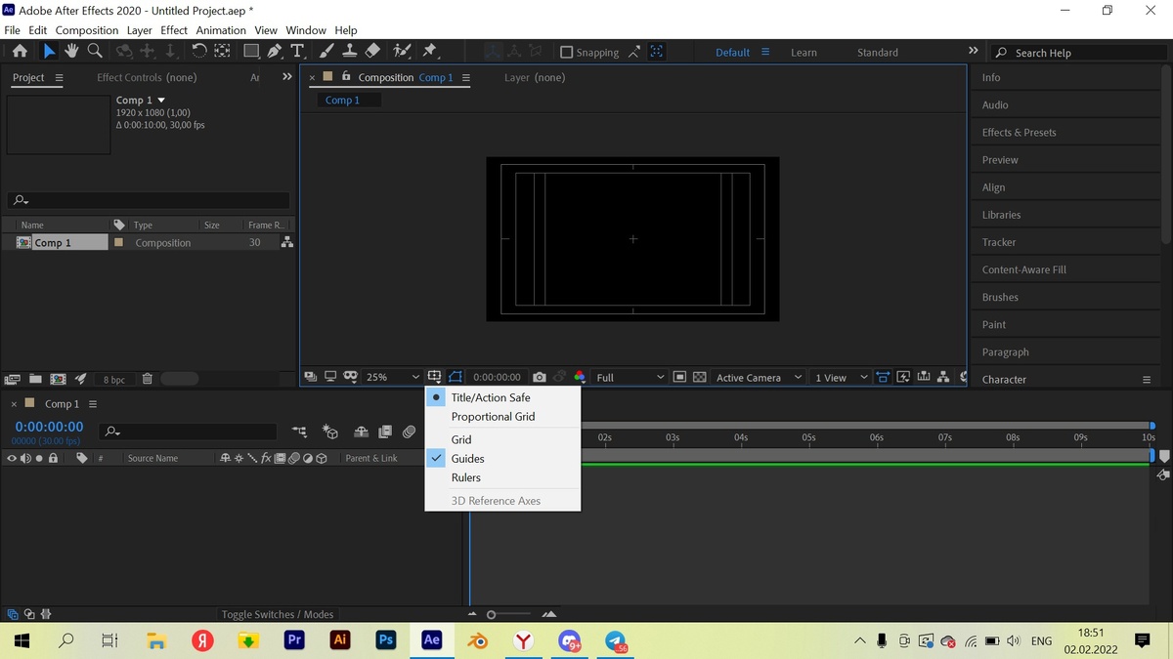Open the 25% magnification dropdown

point(392,377)
